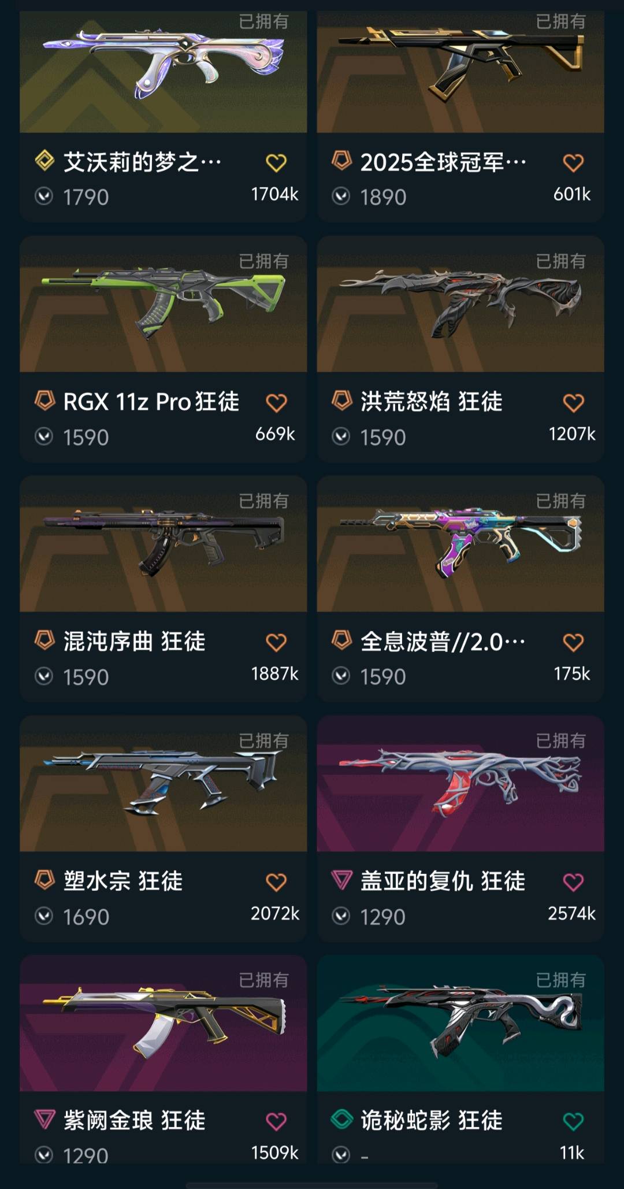Toggle heart on 2025全球冠军 skin
Screen dimensions: 624x1189
[x=573, y=163]
